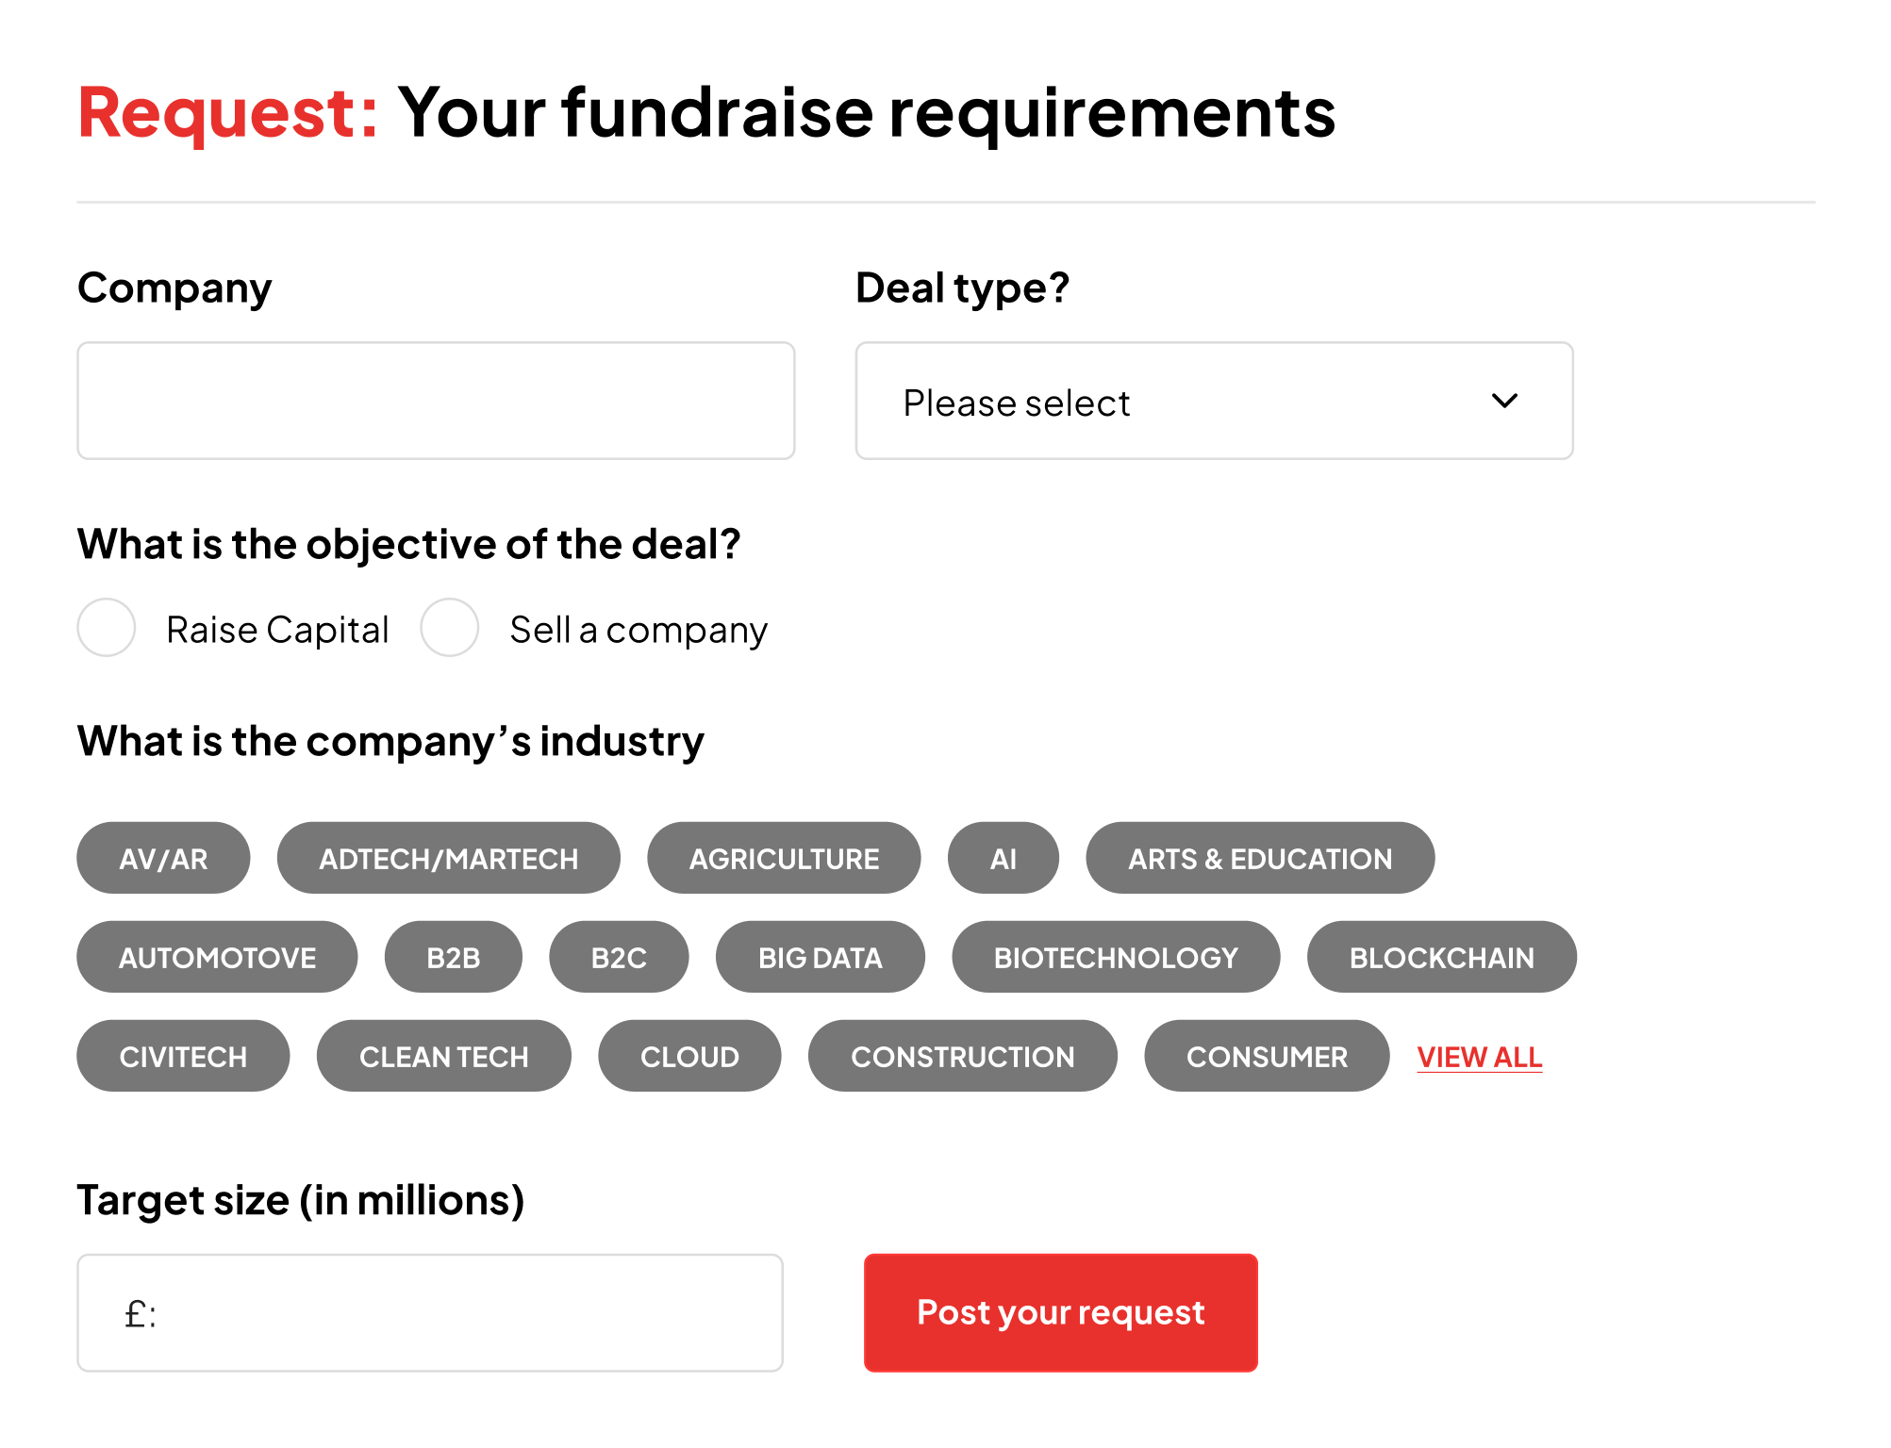1891x1448 pixels.
Task: Click the Company text field
Action: [x=436, y=400]
